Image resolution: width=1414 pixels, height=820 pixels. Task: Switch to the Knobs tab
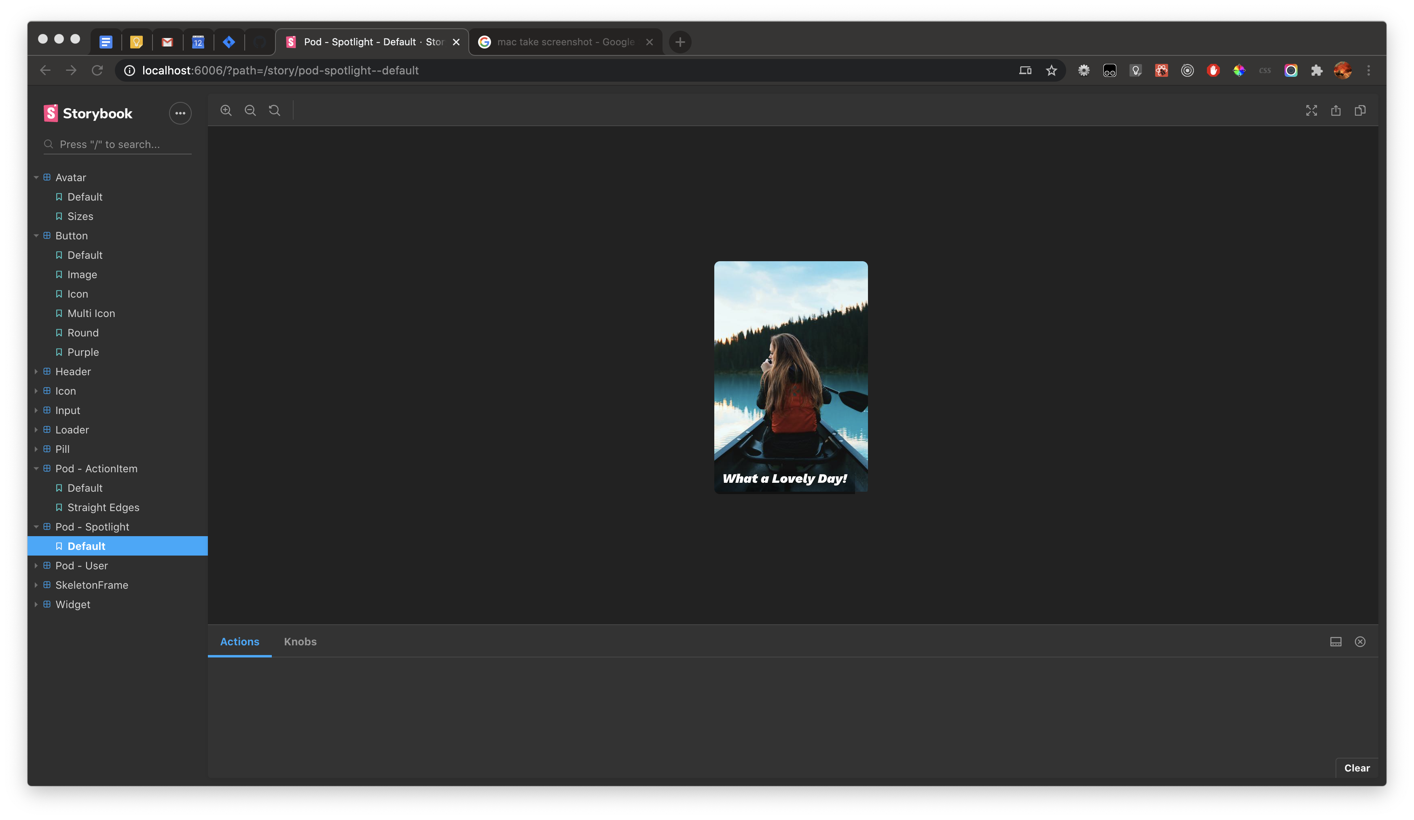[x=300, y=642]
